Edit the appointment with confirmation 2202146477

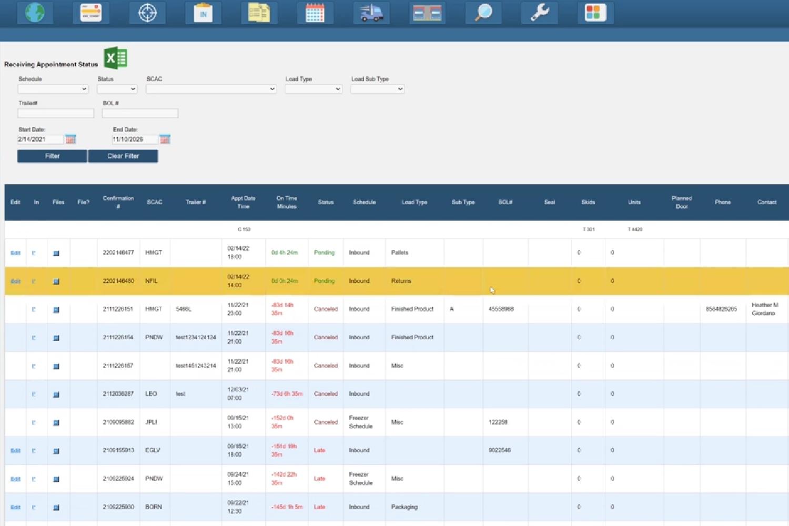click(x=15, y=252)
